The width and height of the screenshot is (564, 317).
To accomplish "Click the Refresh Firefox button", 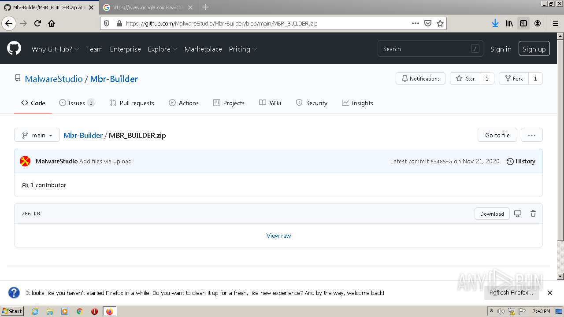I will click(511, 293).
